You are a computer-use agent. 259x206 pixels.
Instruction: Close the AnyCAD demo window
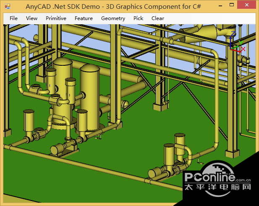click(x=247, y=5)
